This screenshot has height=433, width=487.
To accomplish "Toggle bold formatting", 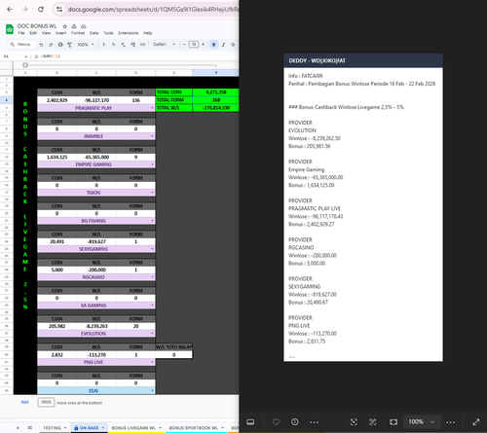I will pyautogui.click(x=213, y=45).
